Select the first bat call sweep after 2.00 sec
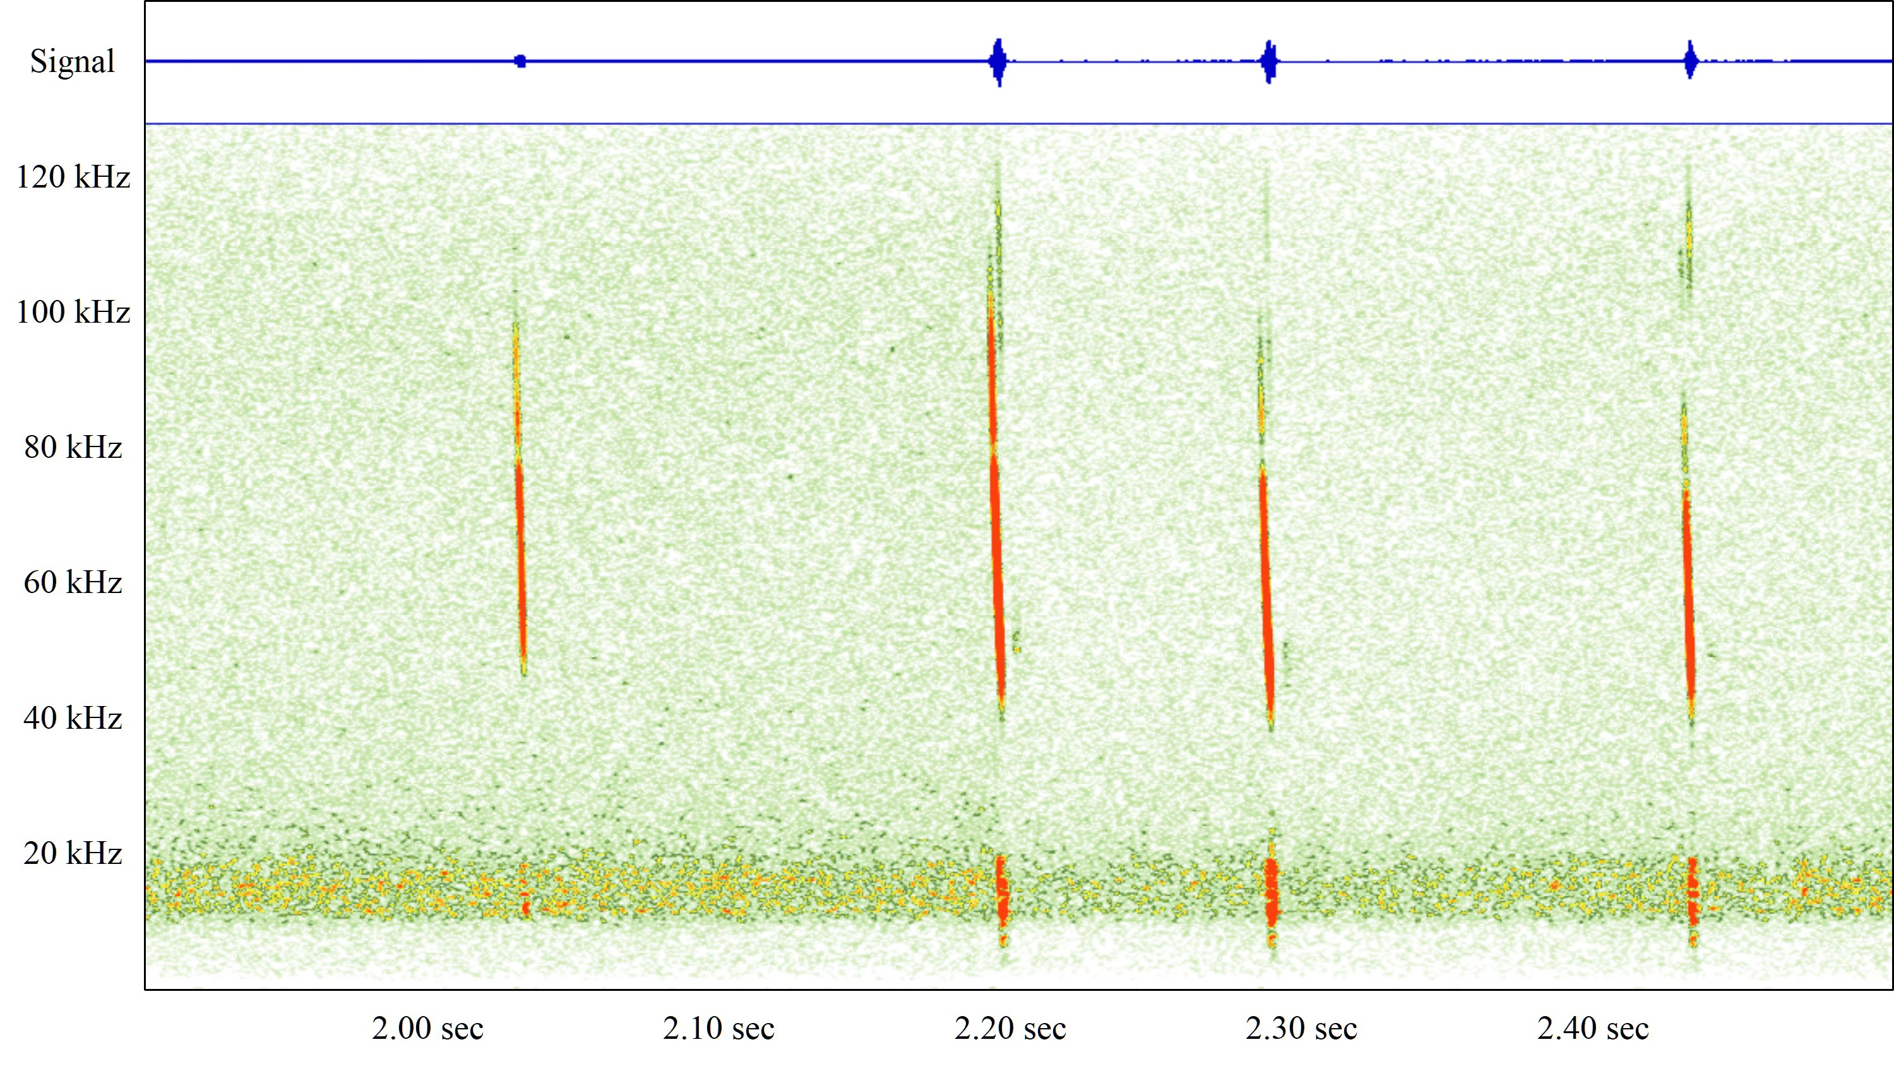The width and height of the screenshot is (1894, 1066). [x=519, y=499]
